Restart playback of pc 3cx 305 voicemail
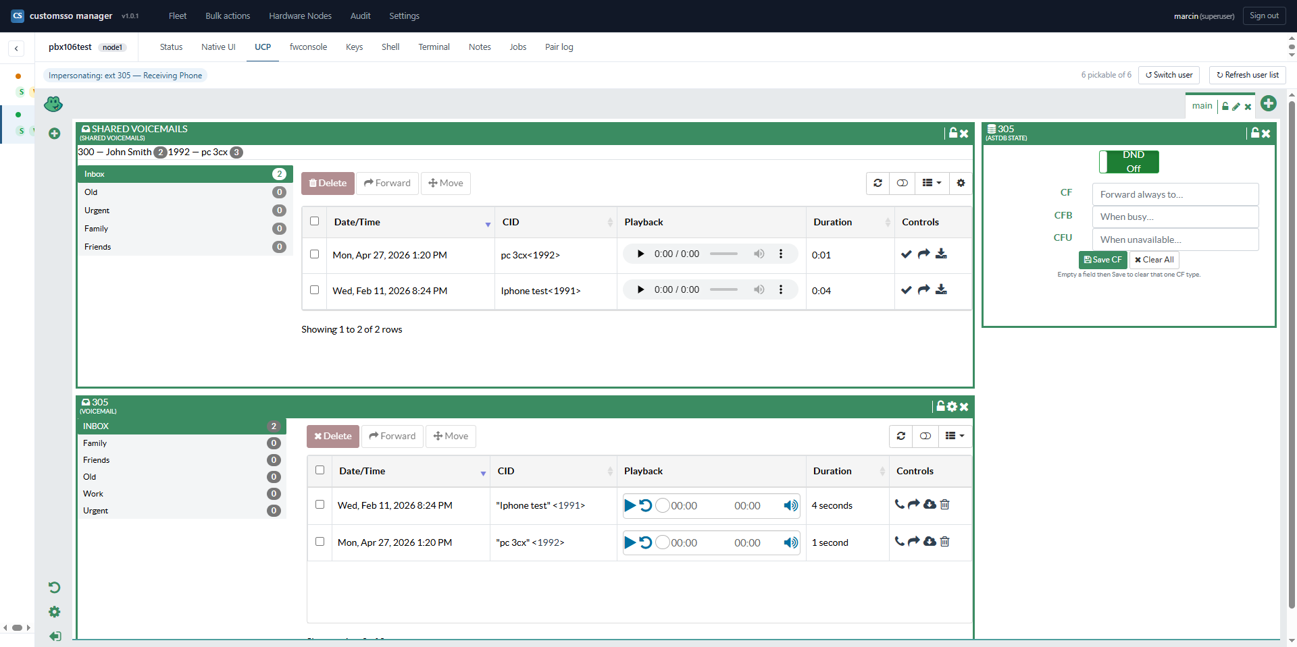The height and width of the screenshot is (647, 1297). [x=646, y=542]
